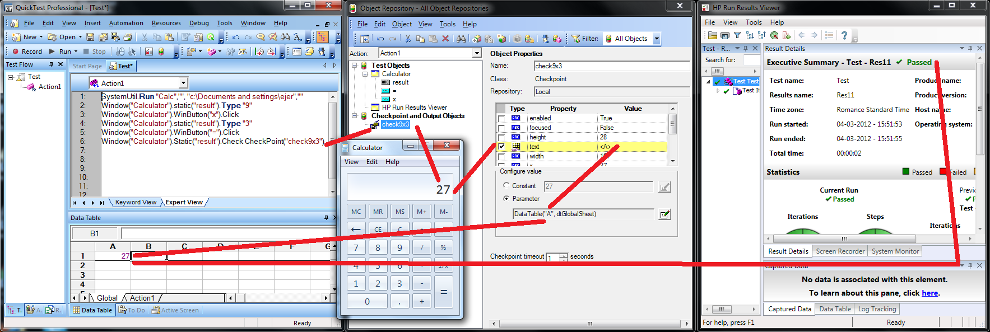Collapse the Test Objects tree node
This screenshot has height=332, width=990.
click(x=355, y=66)
